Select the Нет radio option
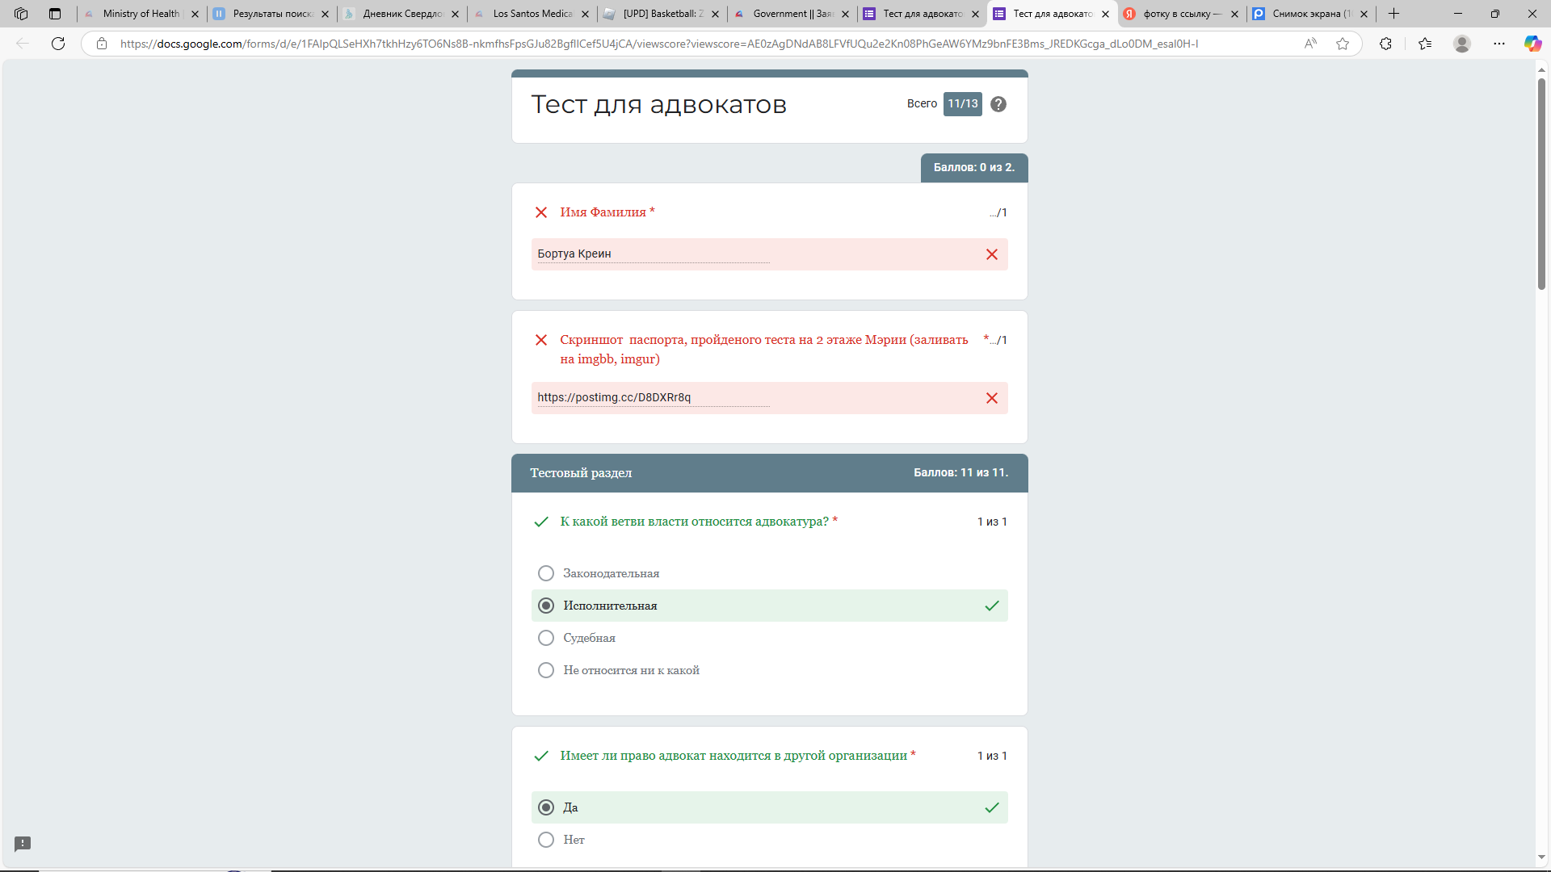Viewport: 1551px width, 872px height. 546,840
